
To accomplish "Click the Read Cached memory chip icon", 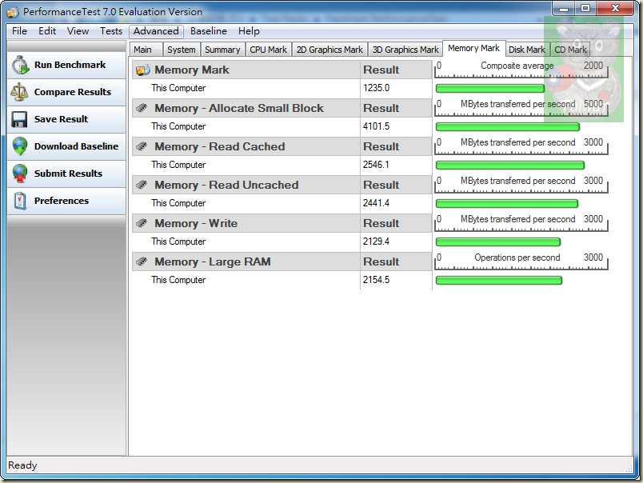I will [142, 146].
